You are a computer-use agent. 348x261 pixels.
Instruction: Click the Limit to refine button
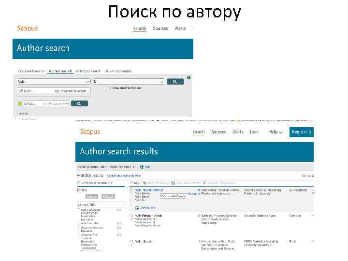(x=91, y=196)
